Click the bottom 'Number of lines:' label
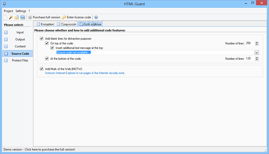The height and width of the screenshot is (154, 269). [235, 59]
